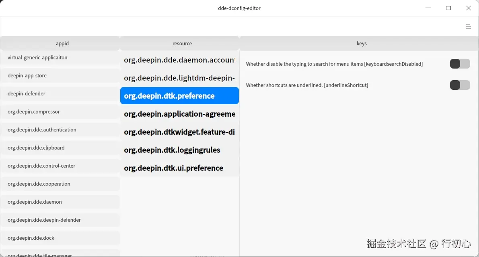Open org.deepin.dde.daemon.account resource
Screen dimensions: 479x257
[x=179, y=60]
